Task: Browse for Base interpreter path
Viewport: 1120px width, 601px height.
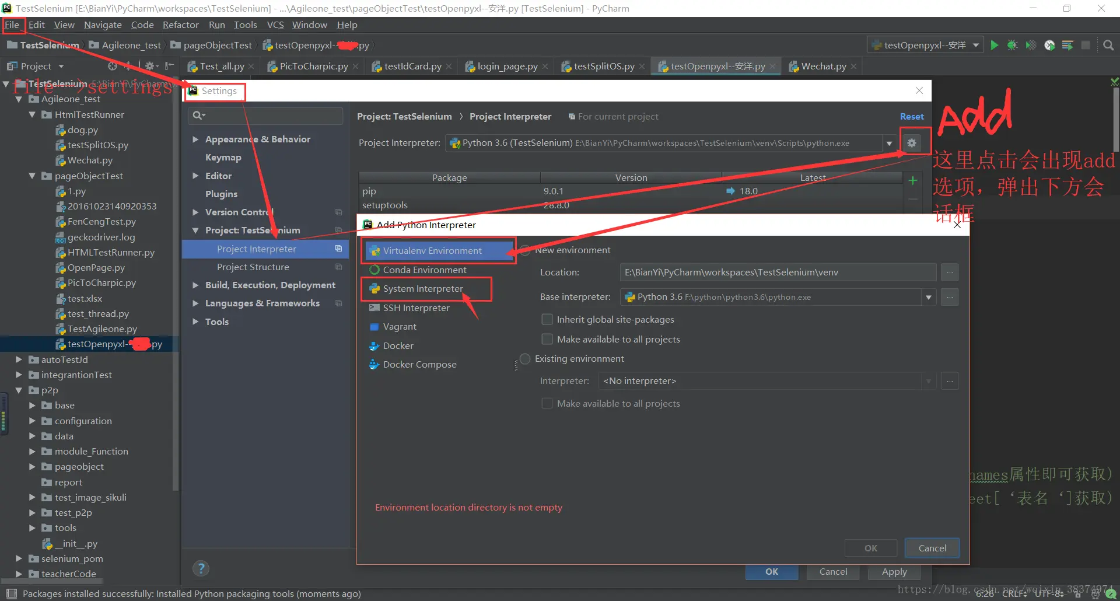Action: (x=950, y=297)
